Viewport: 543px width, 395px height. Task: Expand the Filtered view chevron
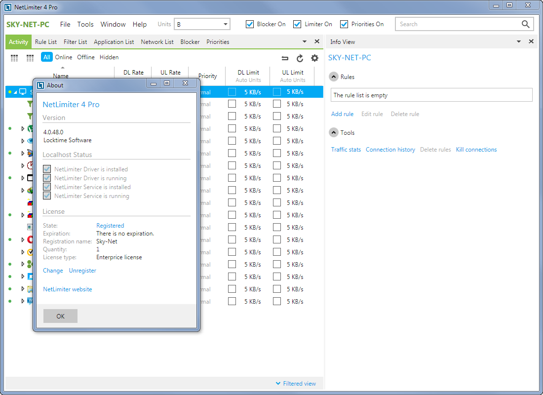[x=278, y=383]
